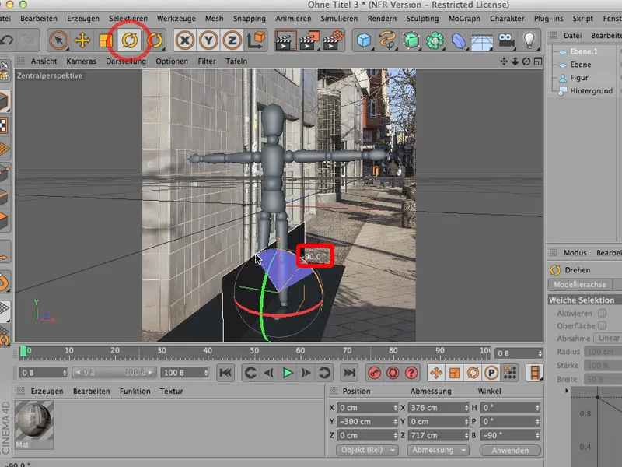Click the Position Y field showing -300 cm
Screen dimensions: 622x467
pyautogui.click(x=367, y=421)
